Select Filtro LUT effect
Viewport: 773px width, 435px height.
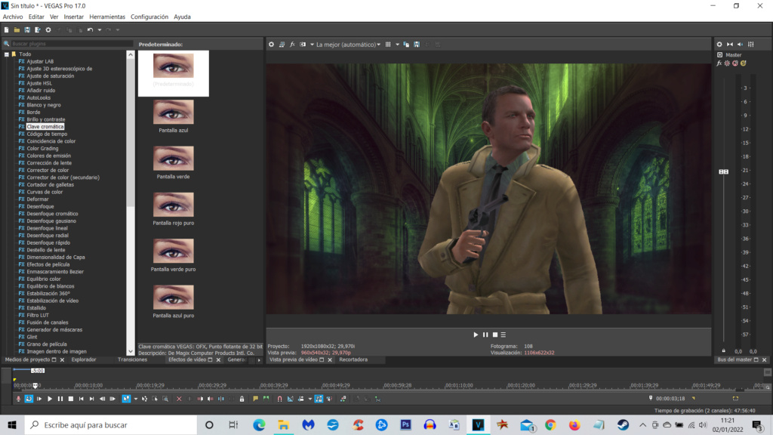coord(38,315)
